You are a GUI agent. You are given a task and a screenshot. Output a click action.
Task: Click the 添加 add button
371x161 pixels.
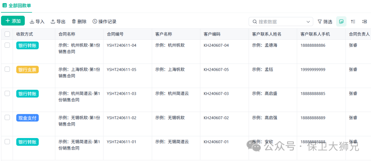coord(13,21)
